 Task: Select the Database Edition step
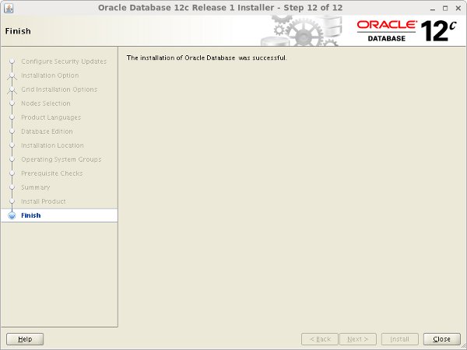[47, 131]
